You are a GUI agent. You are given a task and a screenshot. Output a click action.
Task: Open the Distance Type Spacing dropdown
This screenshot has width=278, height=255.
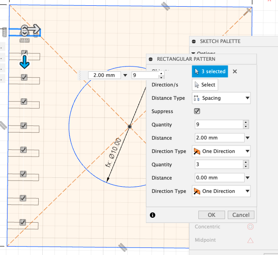click(x=221, y=98)
